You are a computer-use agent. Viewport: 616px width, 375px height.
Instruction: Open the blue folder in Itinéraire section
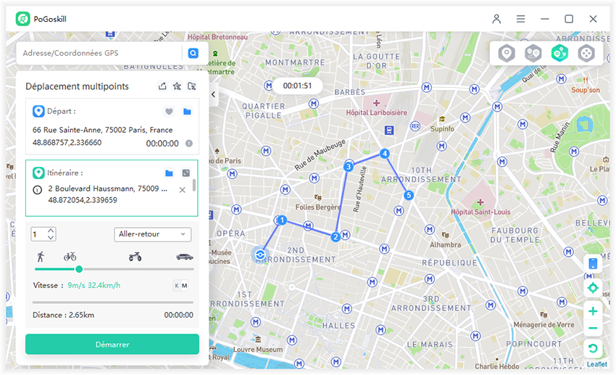(x=169, y=173)
